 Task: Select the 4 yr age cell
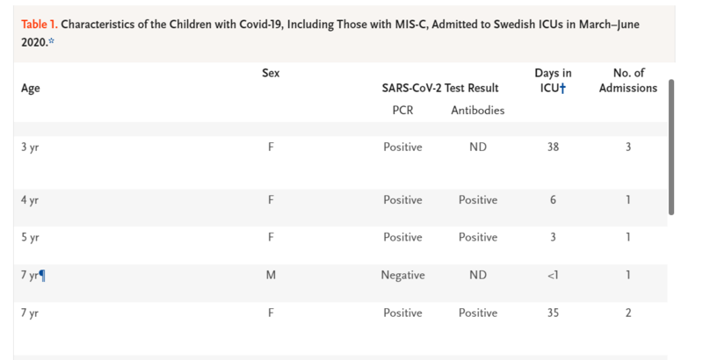(30, 200)
